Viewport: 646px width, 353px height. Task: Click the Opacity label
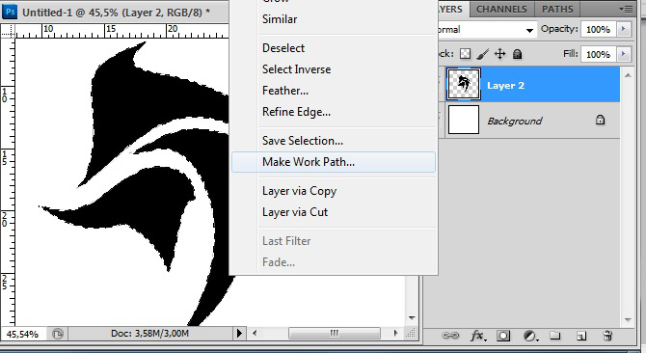click(559, 29)
